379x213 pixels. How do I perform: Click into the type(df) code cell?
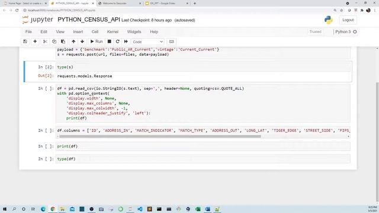click(203, 159)
